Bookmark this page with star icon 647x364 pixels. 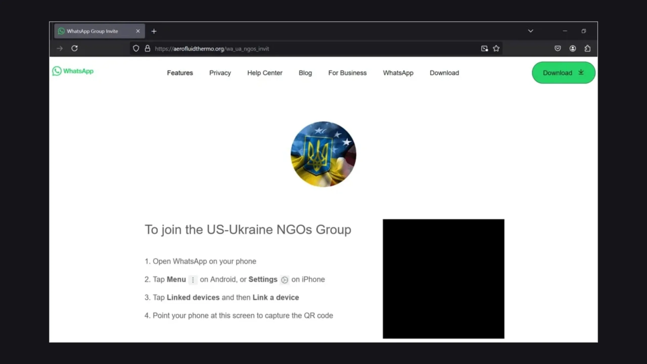point(496,48)
